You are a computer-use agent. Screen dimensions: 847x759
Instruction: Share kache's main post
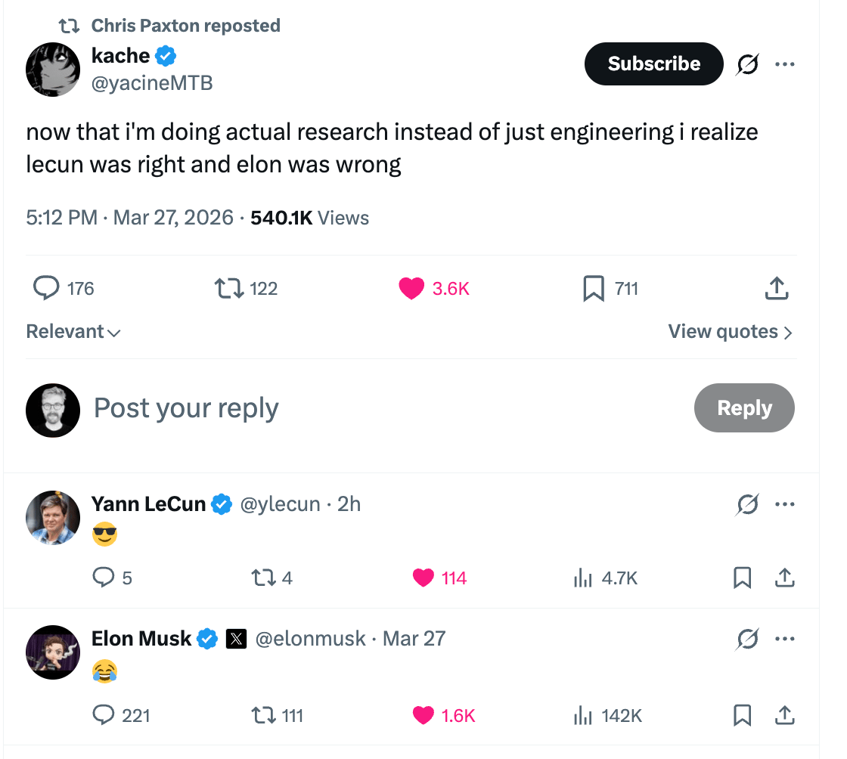(x=777, y=288)
